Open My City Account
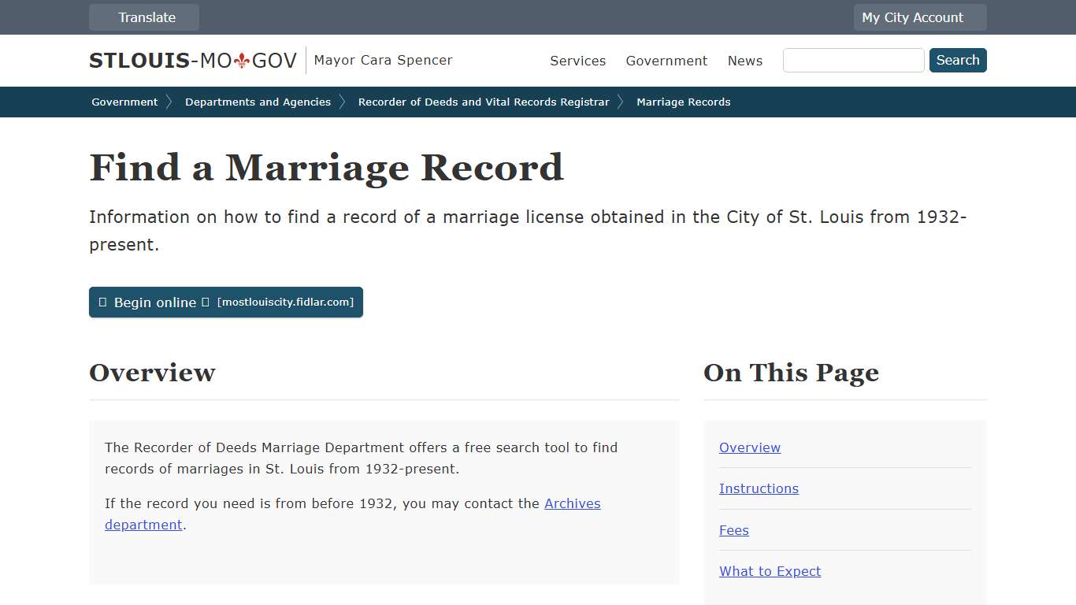Image resolution: width=1076 pixels, height=605 pixels. click(x=919, y=17)
